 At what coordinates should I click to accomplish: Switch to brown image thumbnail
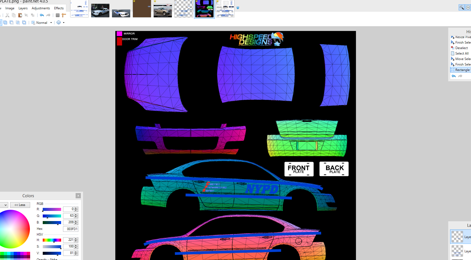point(142,9)
